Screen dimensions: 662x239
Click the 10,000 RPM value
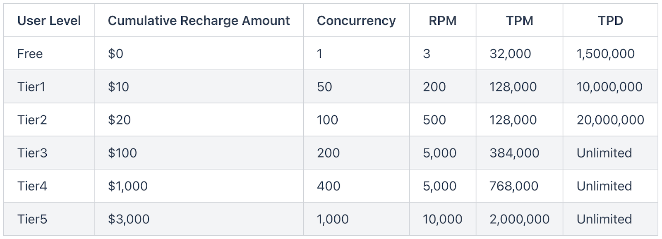click(443, 219)
